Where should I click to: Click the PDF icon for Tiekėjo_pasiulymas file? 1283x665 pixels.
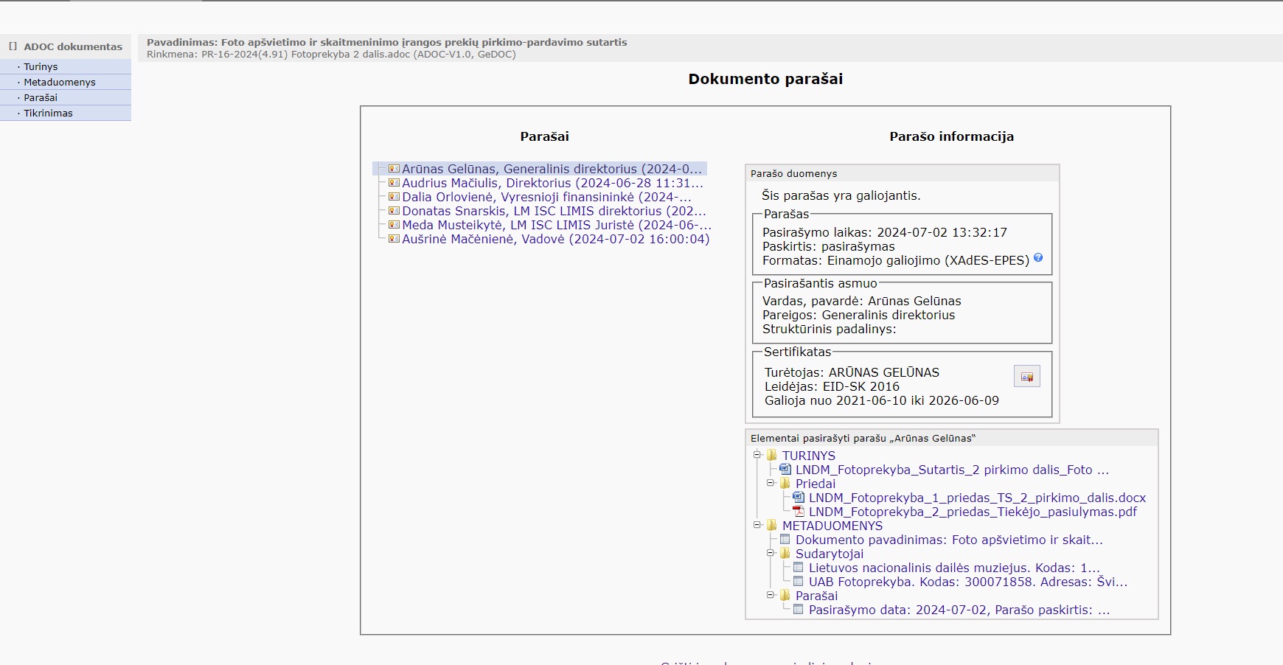799,512
